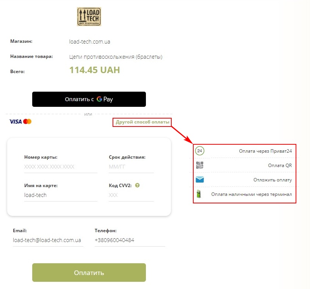Screen dimensions: 310x289
Task: Click the Срок действия date field
Action: click(x=131, y=167)
